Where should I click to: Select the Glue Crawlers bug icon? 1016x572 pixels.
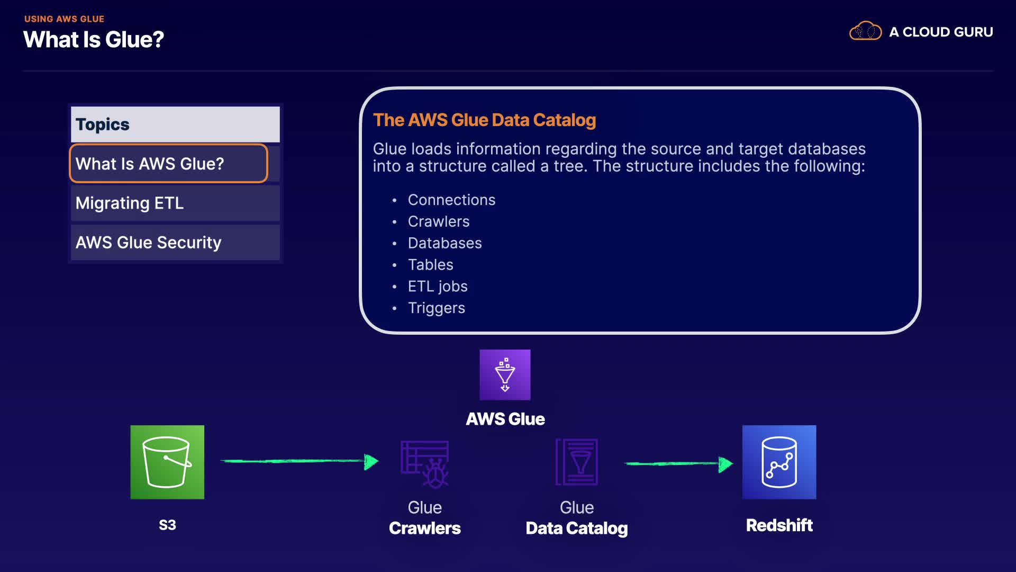click(x=425, y=464)
